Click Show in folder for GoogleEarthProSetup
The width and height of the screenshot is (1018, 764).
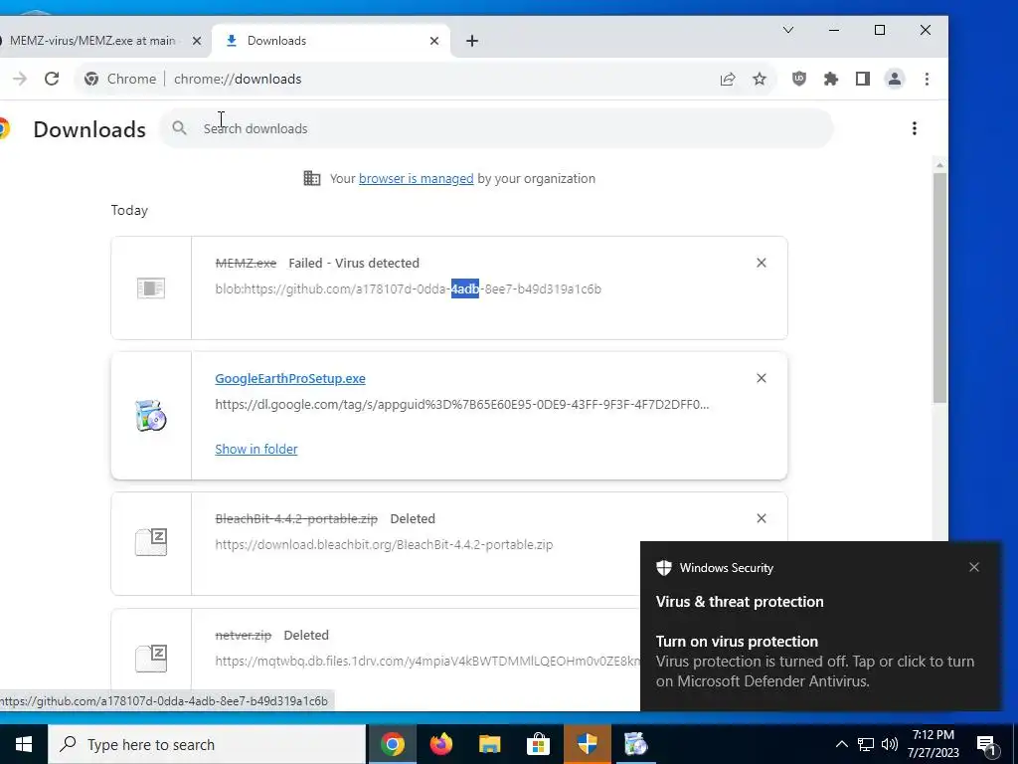256,449
